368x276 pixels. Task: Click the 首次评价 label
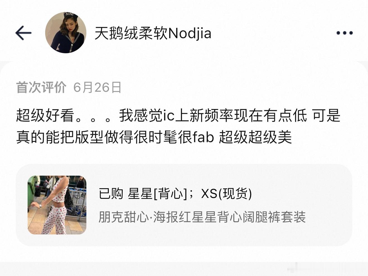pos(41,87)
